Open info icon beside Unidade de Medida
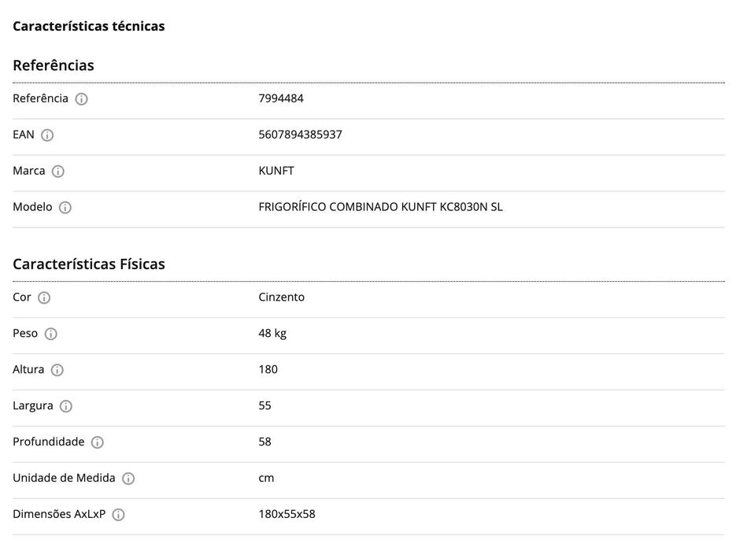Viewport: 736px width, 551px height. click(128, 479)
